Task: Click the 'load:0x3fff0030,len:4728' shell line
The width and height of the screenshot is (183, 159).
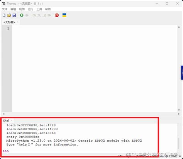Action: point(31,125)
